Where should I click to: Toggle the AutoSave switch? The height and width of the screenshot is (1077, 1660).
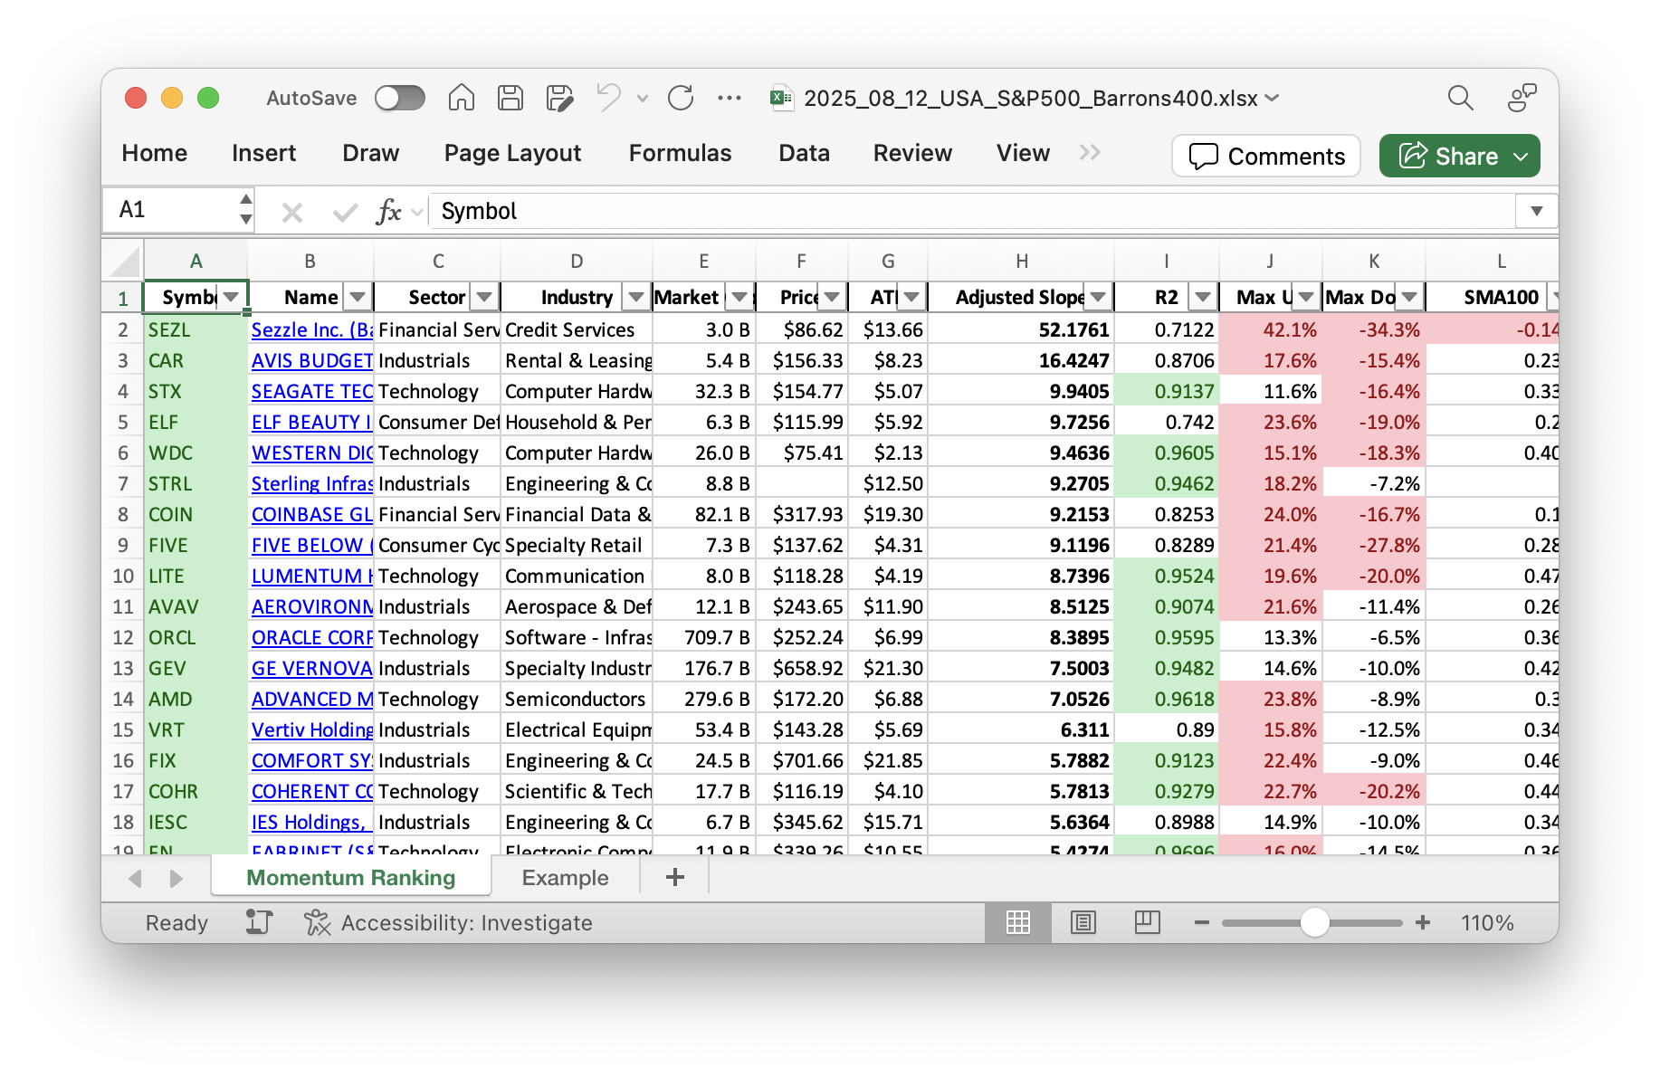tap(400, 98)
